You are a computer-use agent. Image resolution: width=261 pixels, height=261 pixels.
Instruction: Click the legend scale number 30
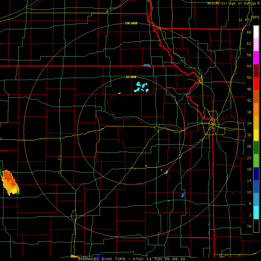click(249, 135)
